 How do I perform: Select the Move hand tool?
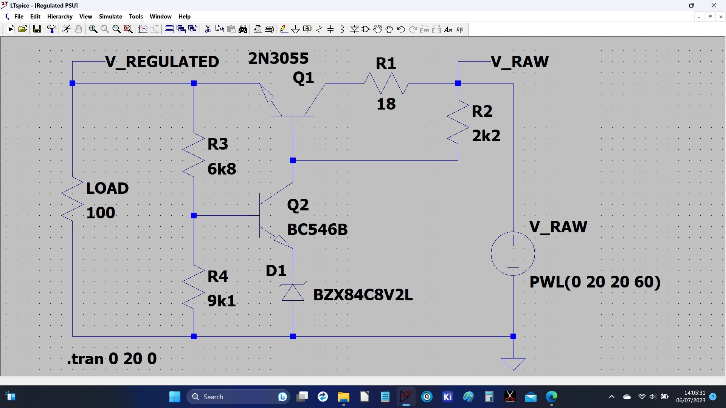coord(378,29)
